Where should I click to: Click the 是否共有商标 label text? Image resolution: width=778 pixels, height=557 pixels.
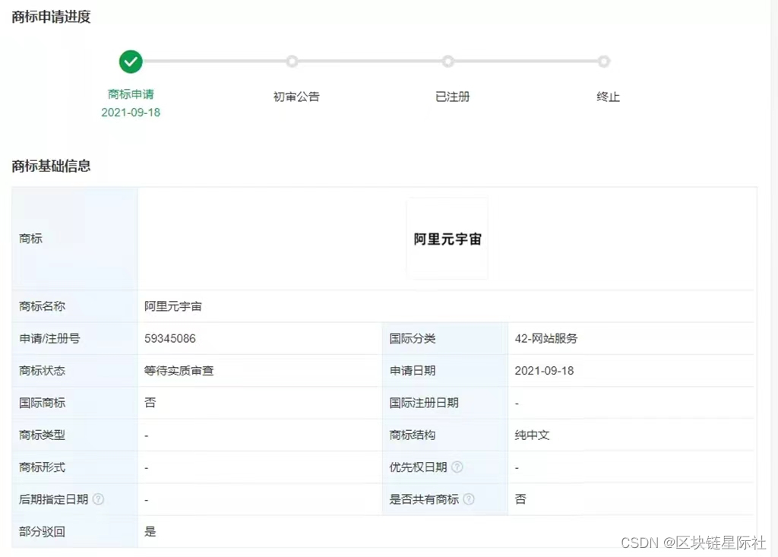click(x=424, y=499)
